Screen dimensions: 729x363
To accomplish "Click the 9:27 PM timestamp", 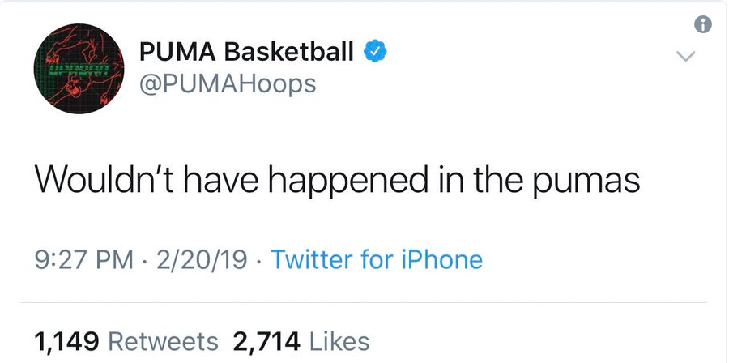I will tap(83, 260).
